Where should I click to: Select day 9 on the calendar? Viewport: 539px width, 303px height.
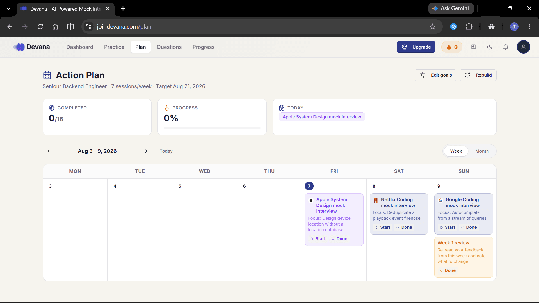click(x=439, y=186)
